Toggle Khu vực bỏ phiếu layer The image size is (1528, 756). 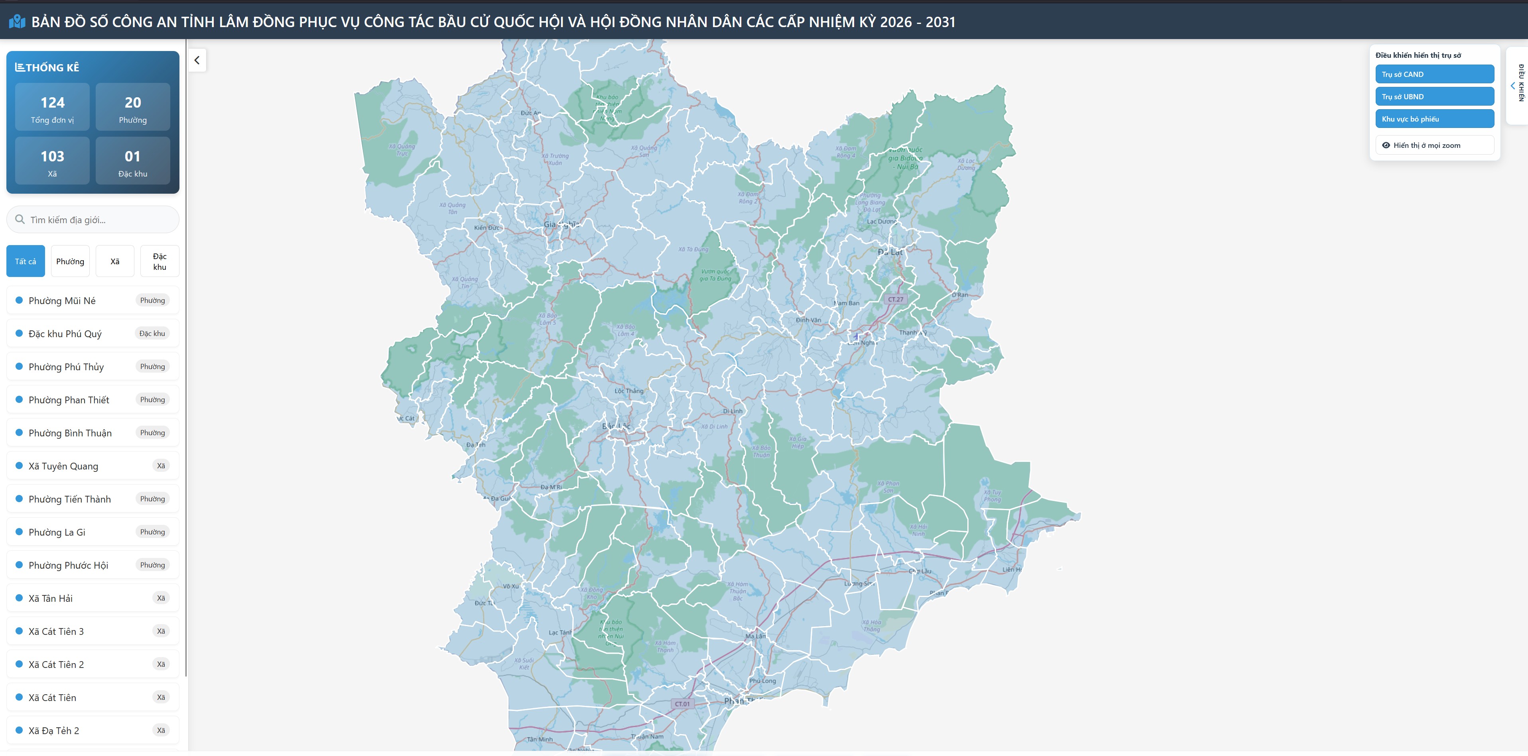(1434, 119)
